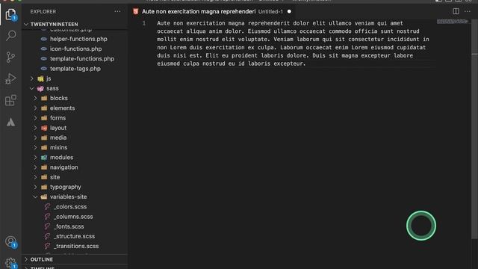Click the modules folder icon

[44, 158]
